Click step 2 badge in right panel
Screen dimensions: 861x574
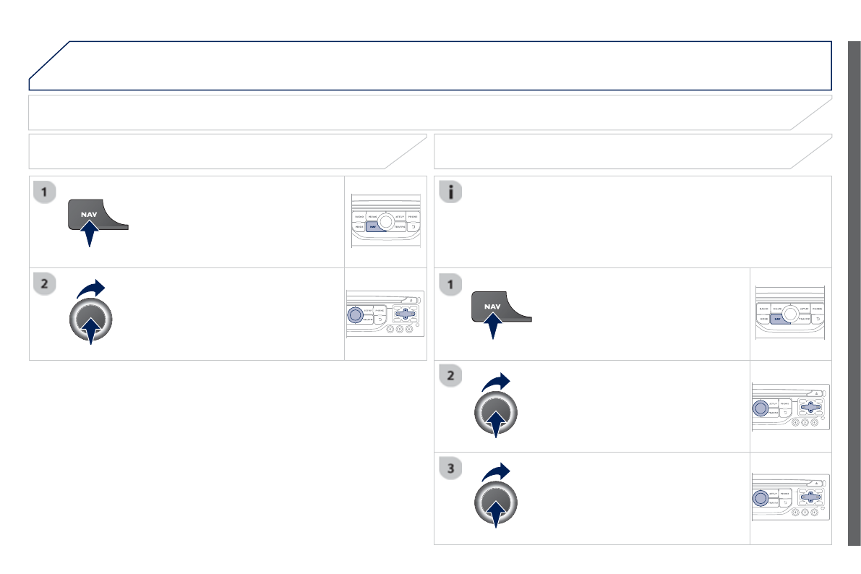click(451, 377)
